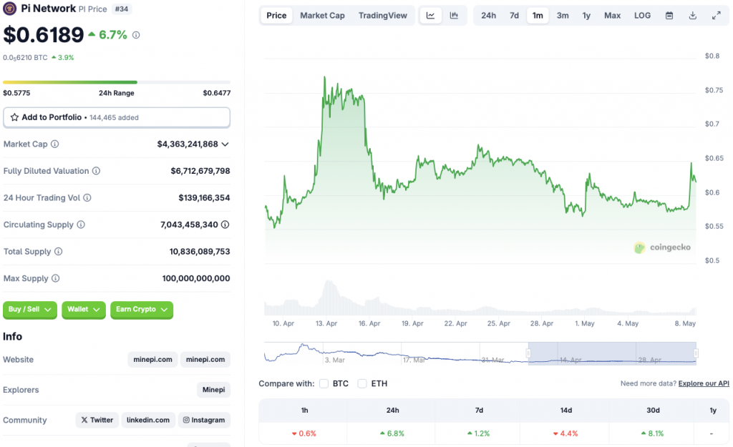Set chart range to 1y
The image size is (733, 447).
586,16
